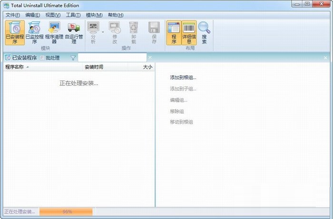This screenshot has width=333, height=219.
Task: Open 自运行管理 autorun manager
Action: pos(74,33)
